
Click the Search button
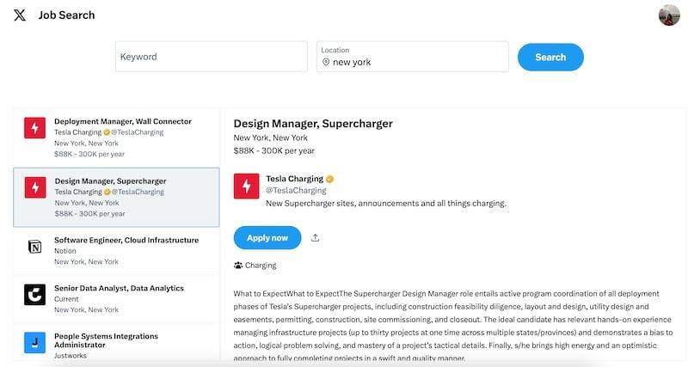coord(550,57)
